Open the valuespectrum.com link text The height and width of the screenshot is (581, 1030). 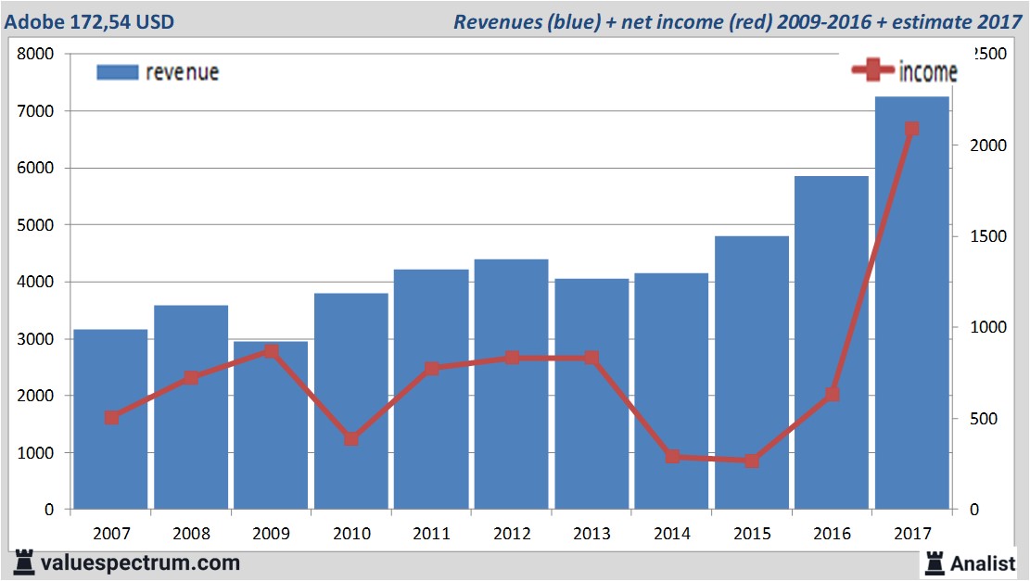click(x=140, y=563)
